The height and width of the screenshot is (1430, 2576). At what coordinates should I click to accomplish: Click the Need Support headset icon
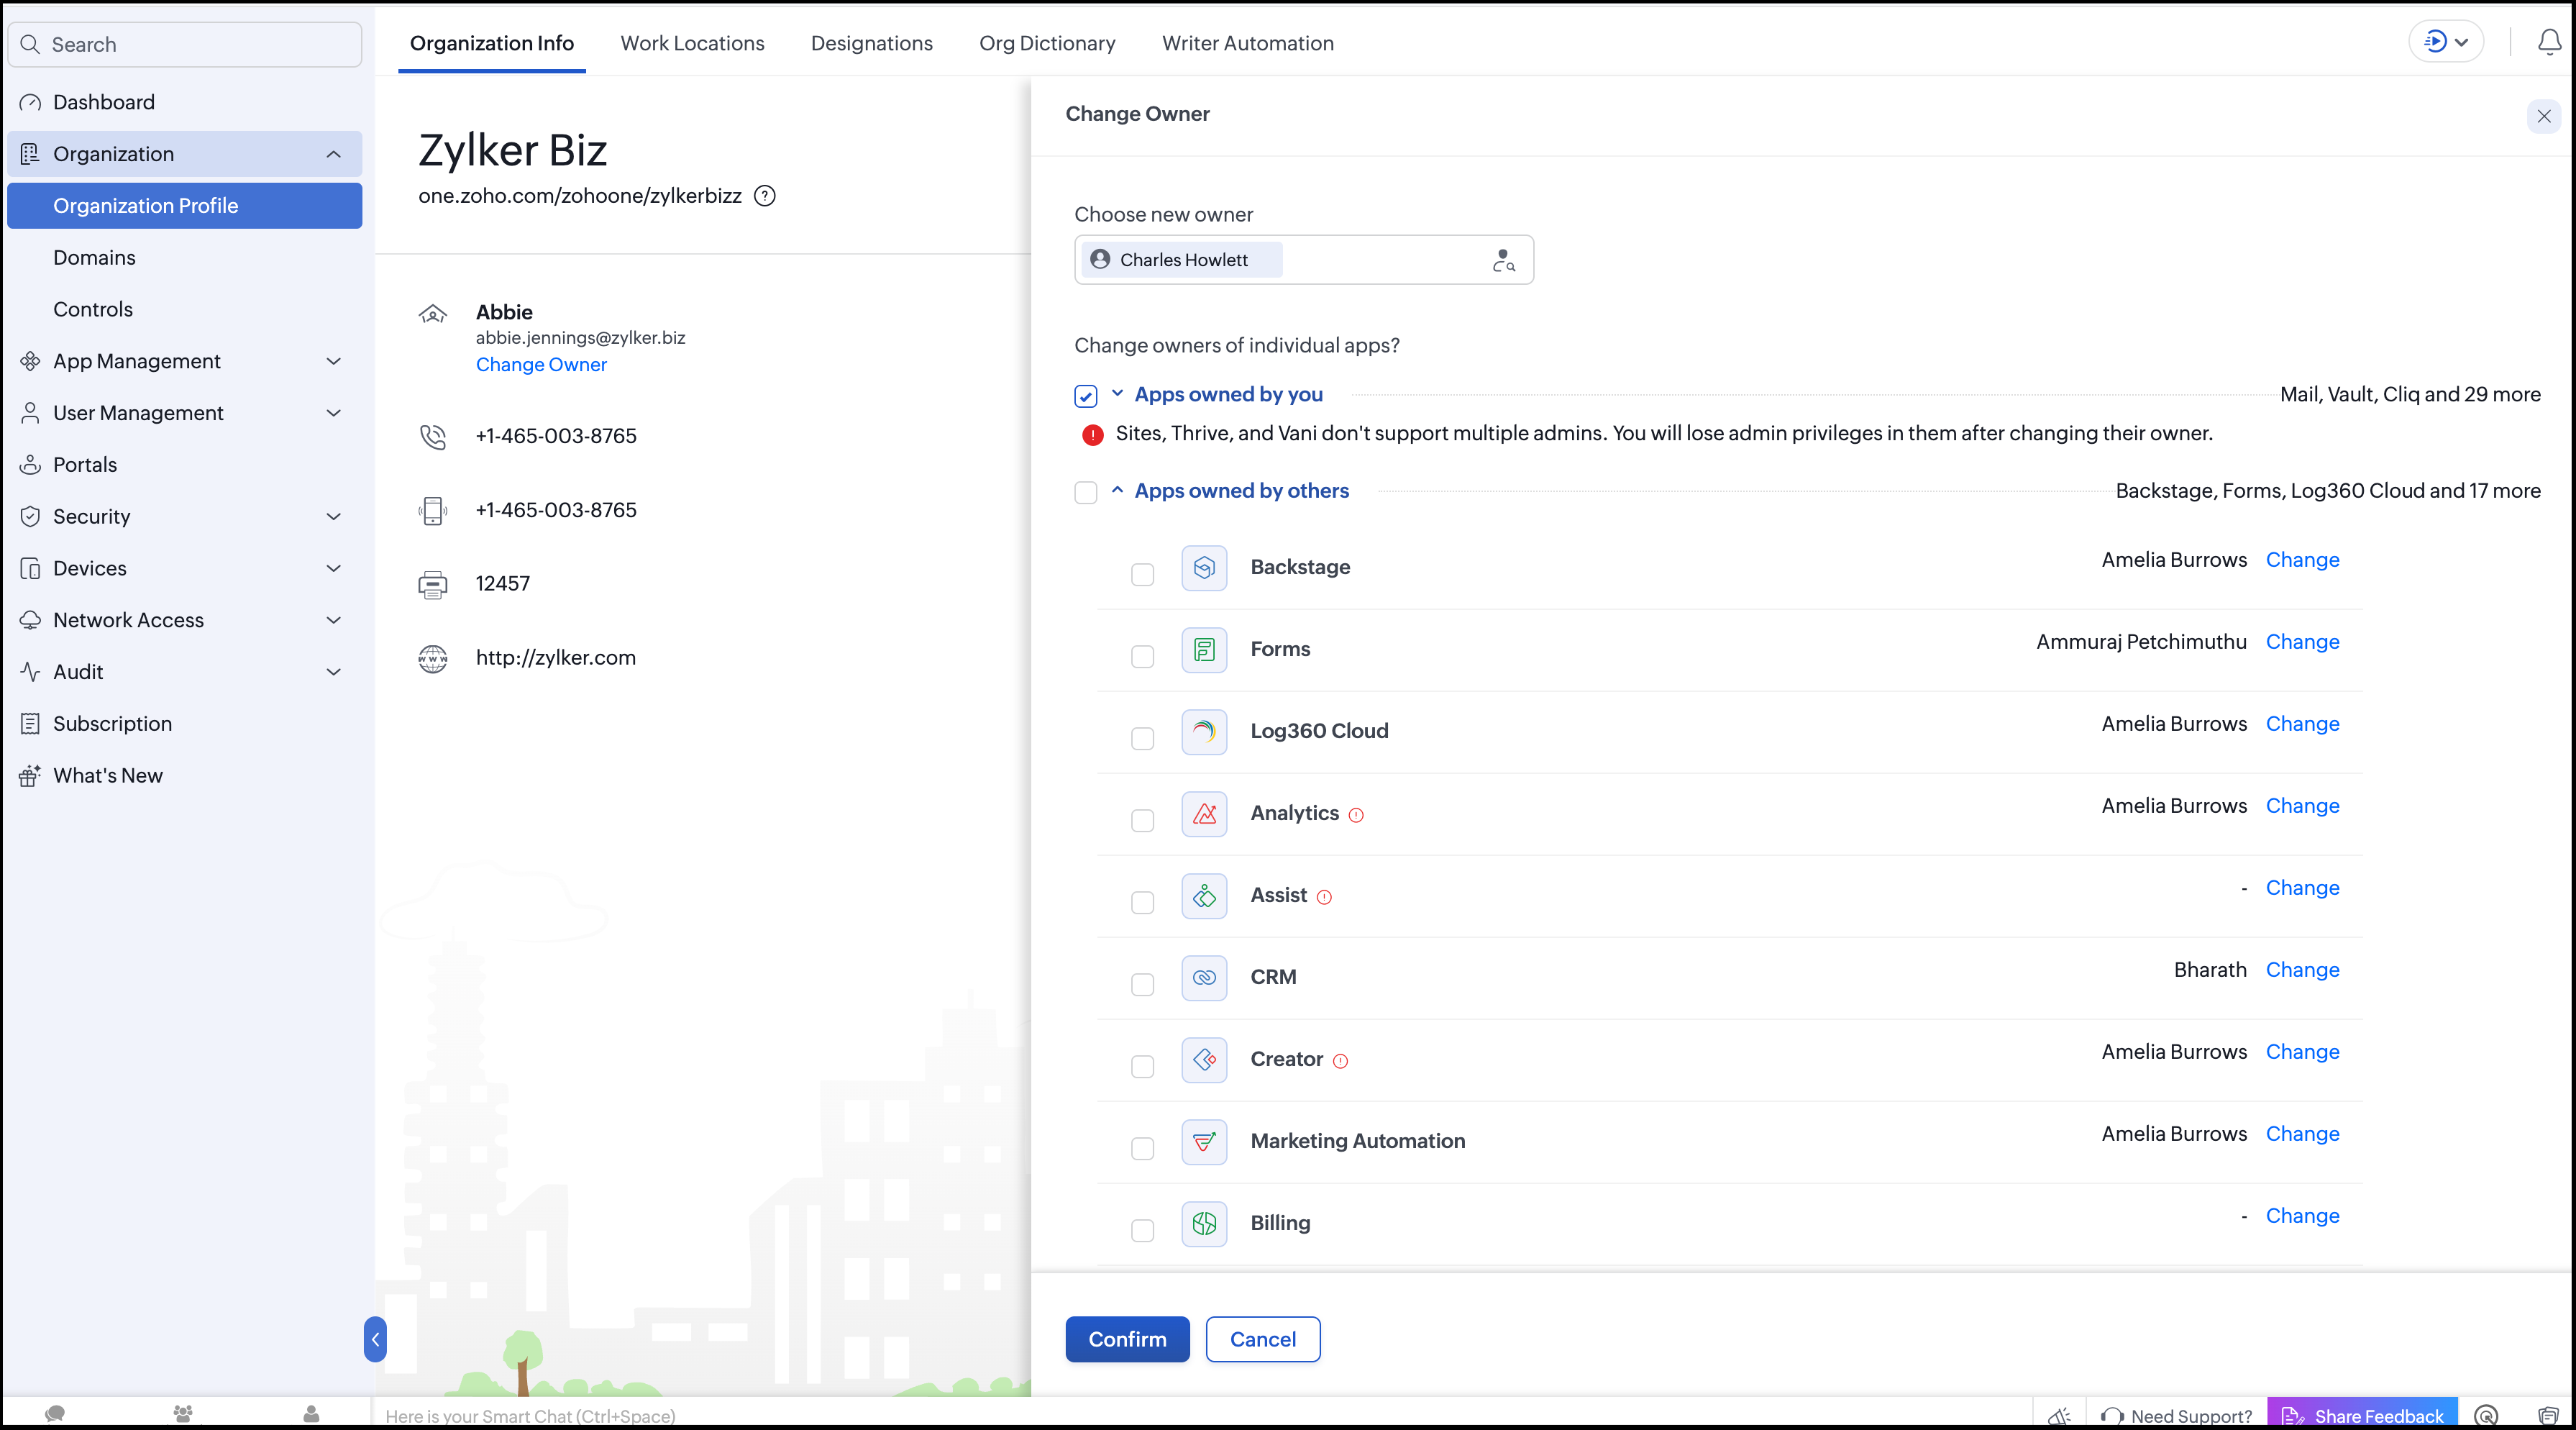click(2112, 1415)
